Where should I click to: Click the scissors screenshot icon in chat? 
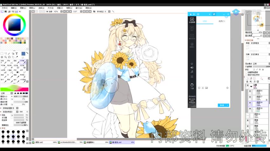tap(203, 88)
